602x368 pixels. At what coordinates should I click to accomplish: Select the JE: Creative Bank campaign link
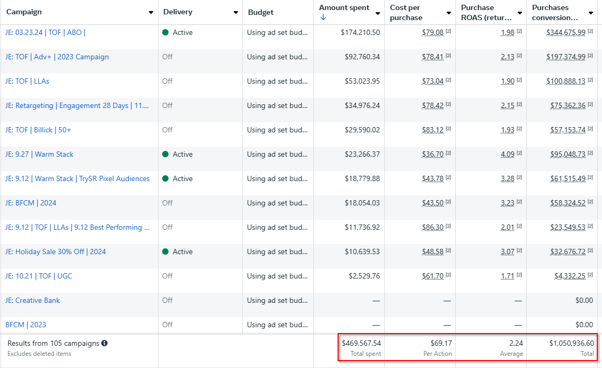(x=32, y=300)
